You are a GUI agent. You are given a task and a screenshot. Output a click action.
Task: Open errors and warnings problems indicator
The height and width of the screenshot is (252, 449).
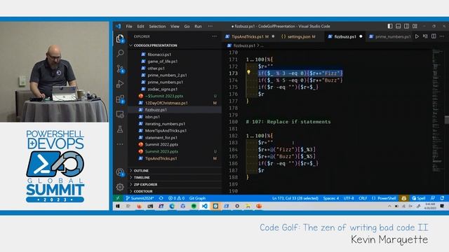point(176,198)
